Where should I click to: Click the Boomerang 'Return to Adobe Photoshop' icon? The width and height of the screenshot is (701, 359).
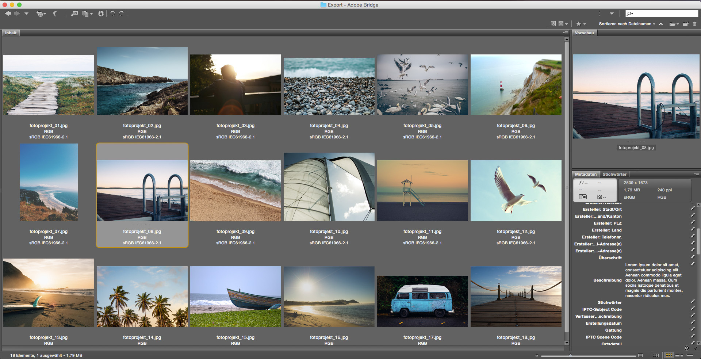[55, 14]
